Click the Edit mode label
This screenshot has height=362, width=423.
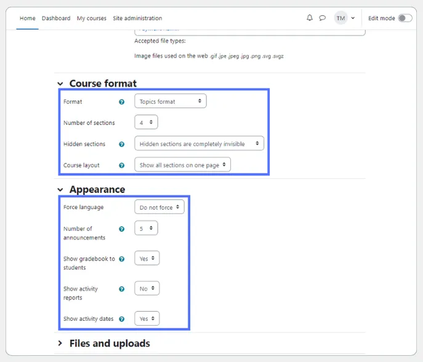pyautogui.click(x=382, y=18)
